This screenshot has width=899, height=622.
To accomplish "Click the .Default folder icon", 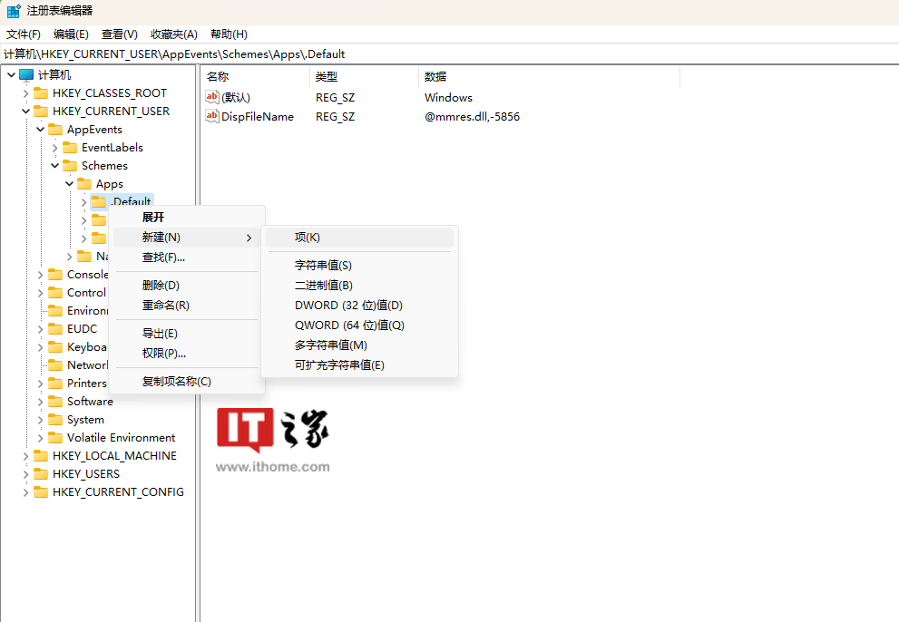I will (99, 201).
